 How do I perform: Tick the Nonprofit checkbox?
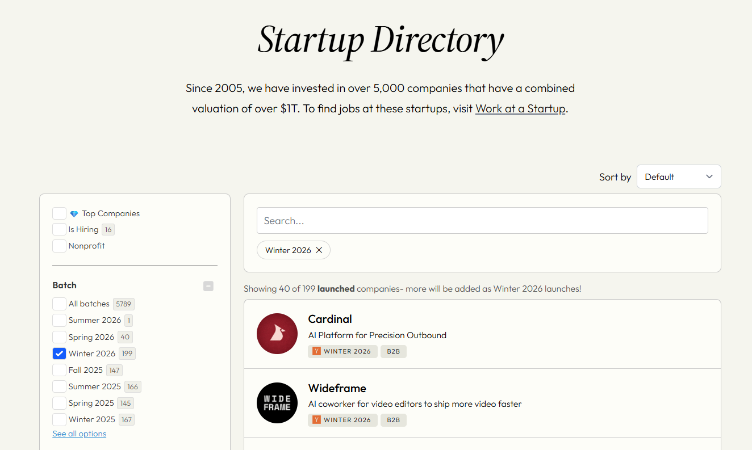point(59,246)
